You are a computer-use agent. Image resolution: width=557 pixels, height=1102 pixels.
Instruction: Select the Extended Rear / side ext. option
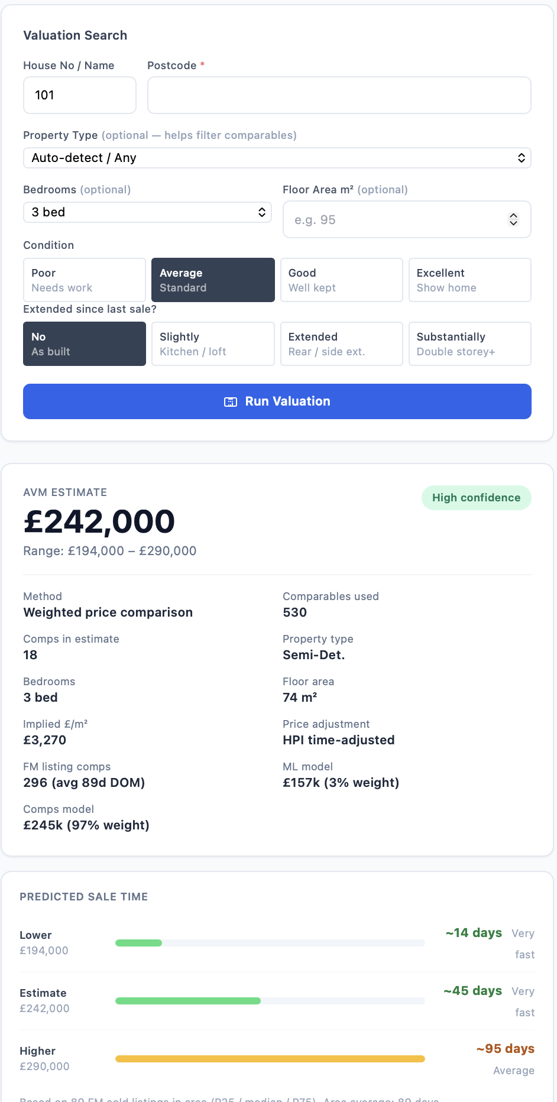point(341,343)
